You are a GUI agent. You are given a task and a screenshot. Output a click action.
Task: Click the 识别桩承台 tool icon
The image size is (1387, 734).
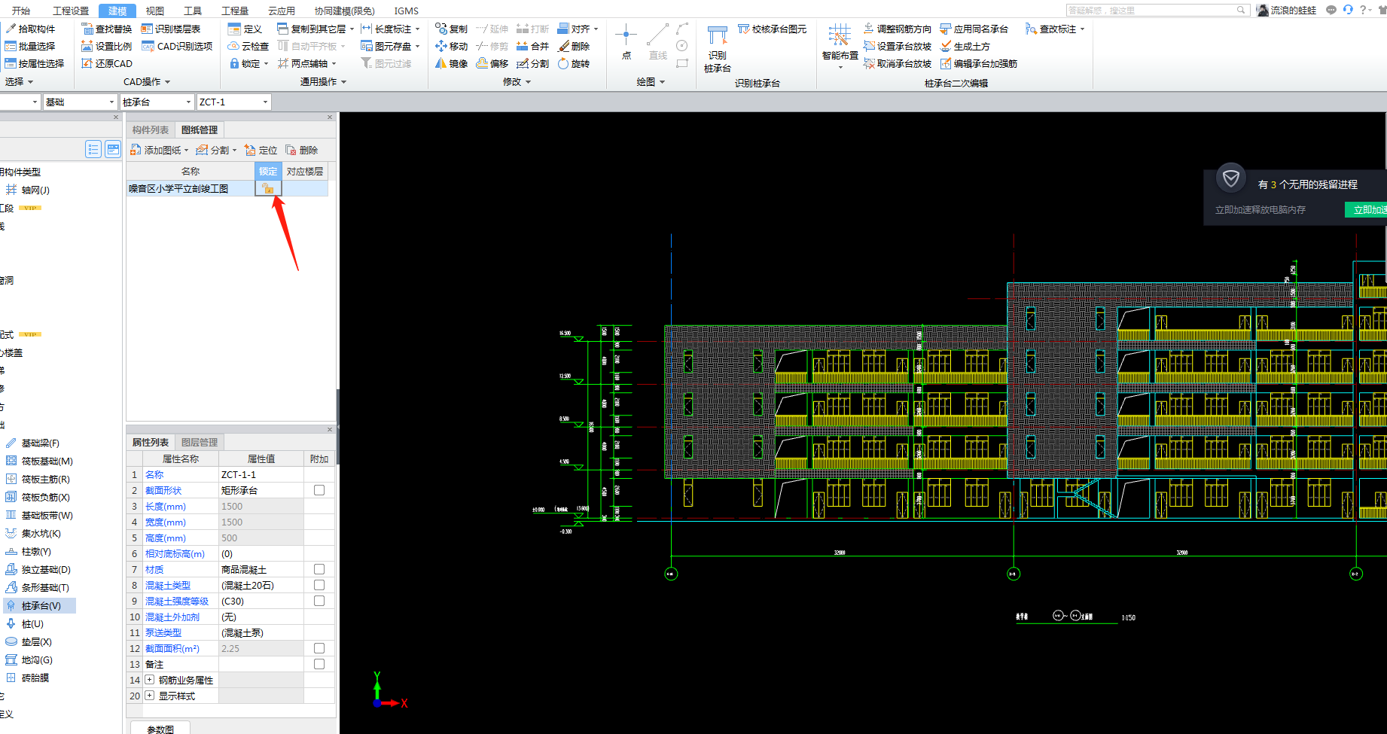pos(717,41)
